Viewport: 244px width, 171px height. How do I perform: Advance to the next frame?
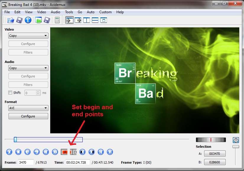pos(37,152)
